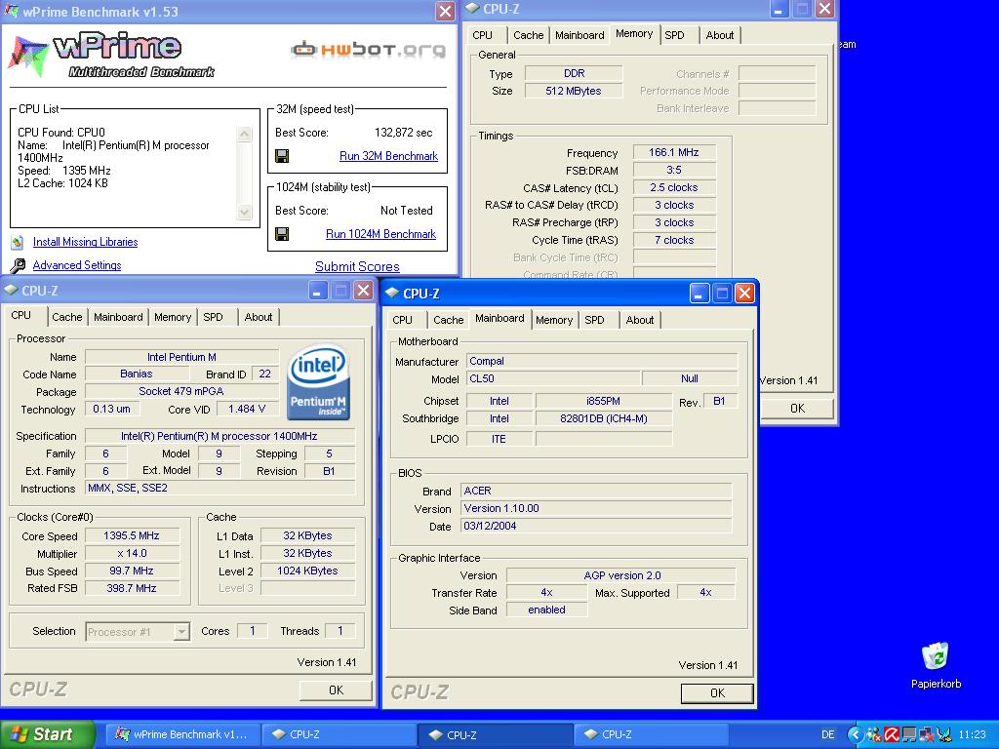The image size is (999, 749).
Task: Click the DE language indicator
Action: pos(827,734)
